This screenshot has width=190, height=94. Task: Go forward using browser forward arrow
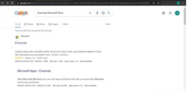click(7, 3)
